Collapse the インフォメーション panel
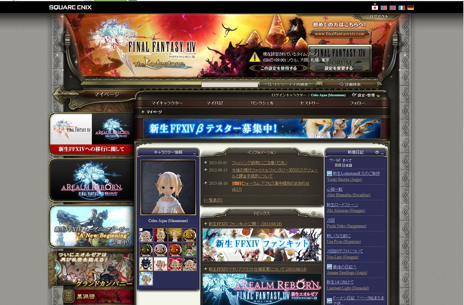This screenshot has height=305, width=464. coord(319,153)
